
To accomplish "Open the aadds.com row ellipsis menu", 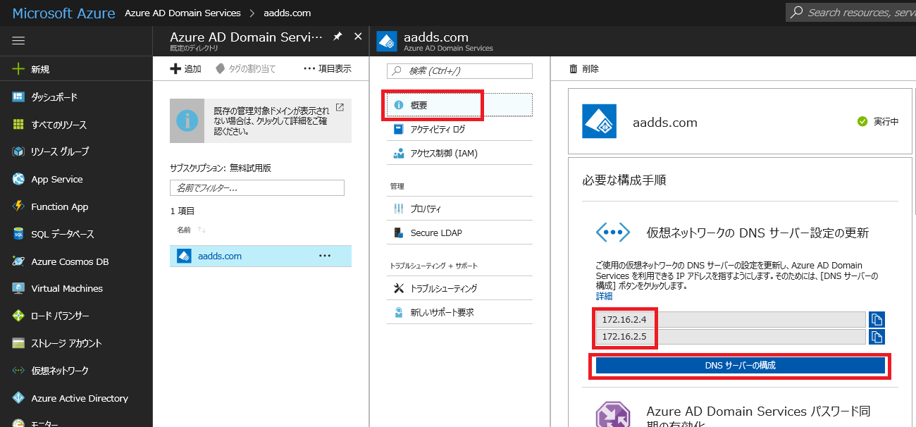I will pyautogui.click(x=325, y=256).
